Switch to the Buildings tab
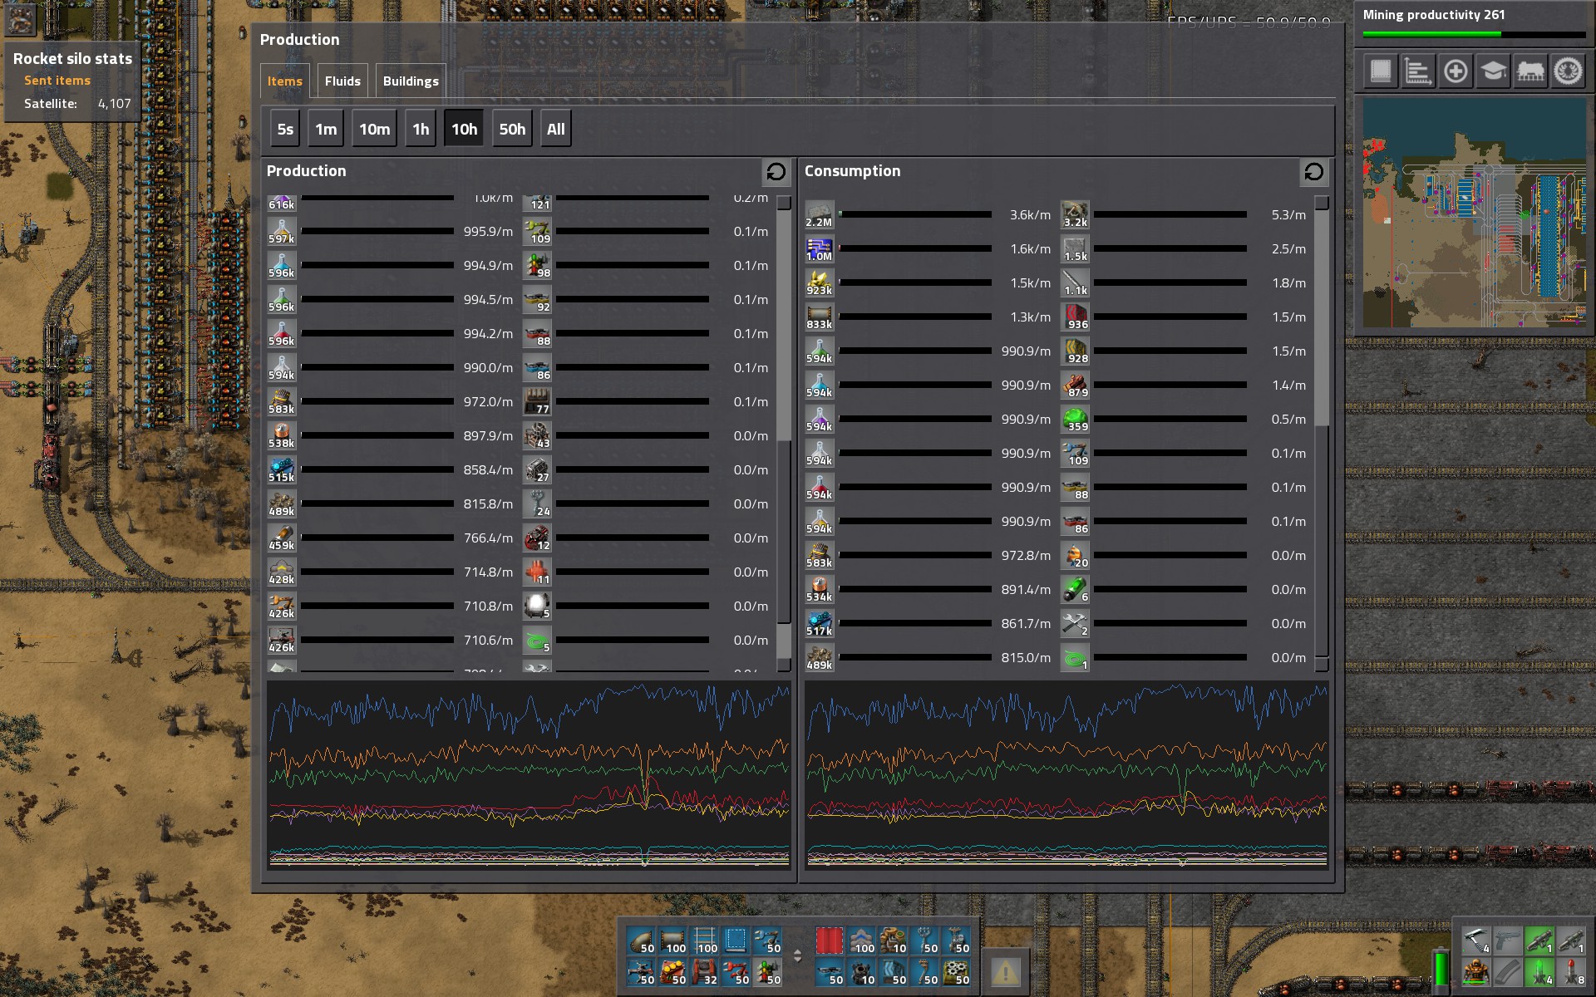Image resolution: width=1596 pixels, height=997 pixels. coord(411,81)
